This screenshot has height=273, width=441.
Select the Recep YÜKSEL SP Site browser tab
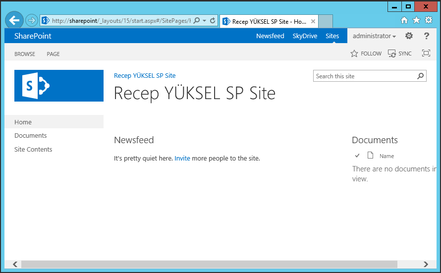click(269, 21)
